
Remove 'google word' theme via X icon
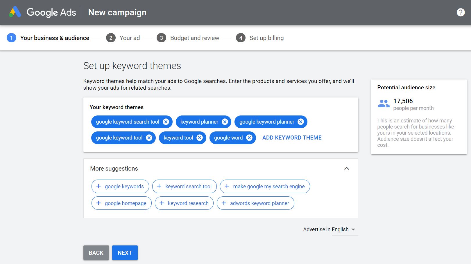click(249, 138)
